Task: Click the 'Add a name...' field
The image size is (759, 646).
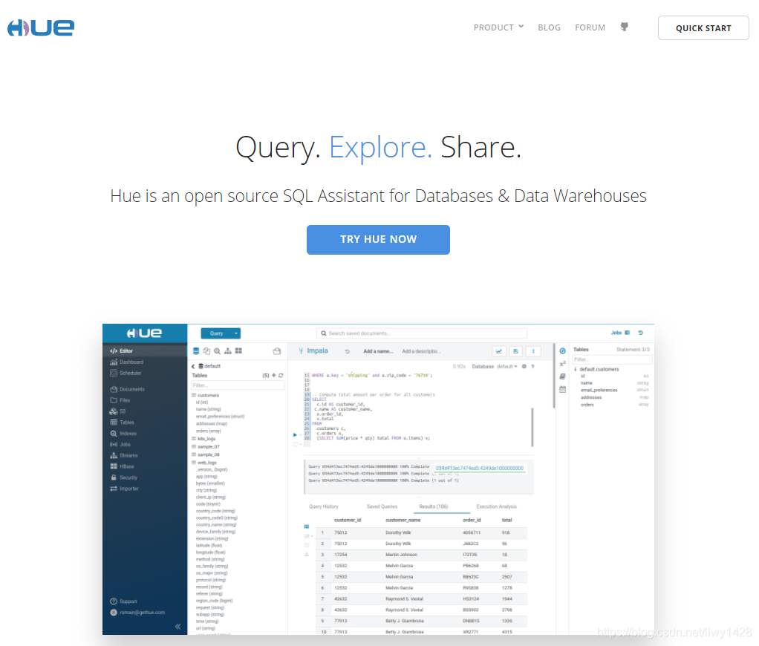Action: point(378,351)
